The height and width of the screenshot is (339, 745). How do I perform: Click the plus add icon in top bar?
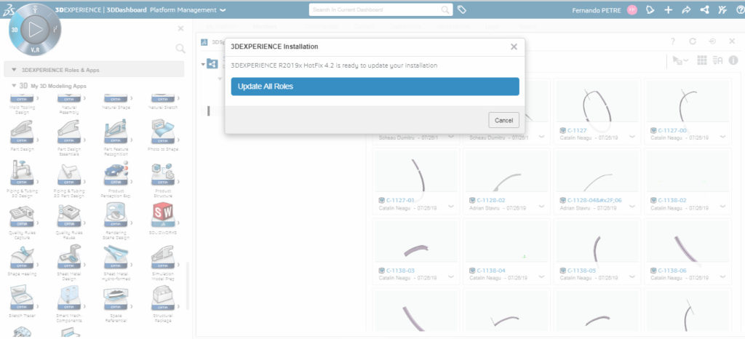click(668, 9)
